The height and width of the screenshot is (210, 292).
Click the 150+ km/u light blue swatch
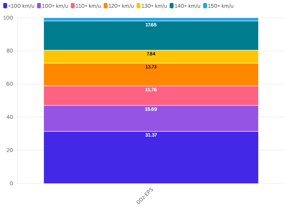point(205,6)
